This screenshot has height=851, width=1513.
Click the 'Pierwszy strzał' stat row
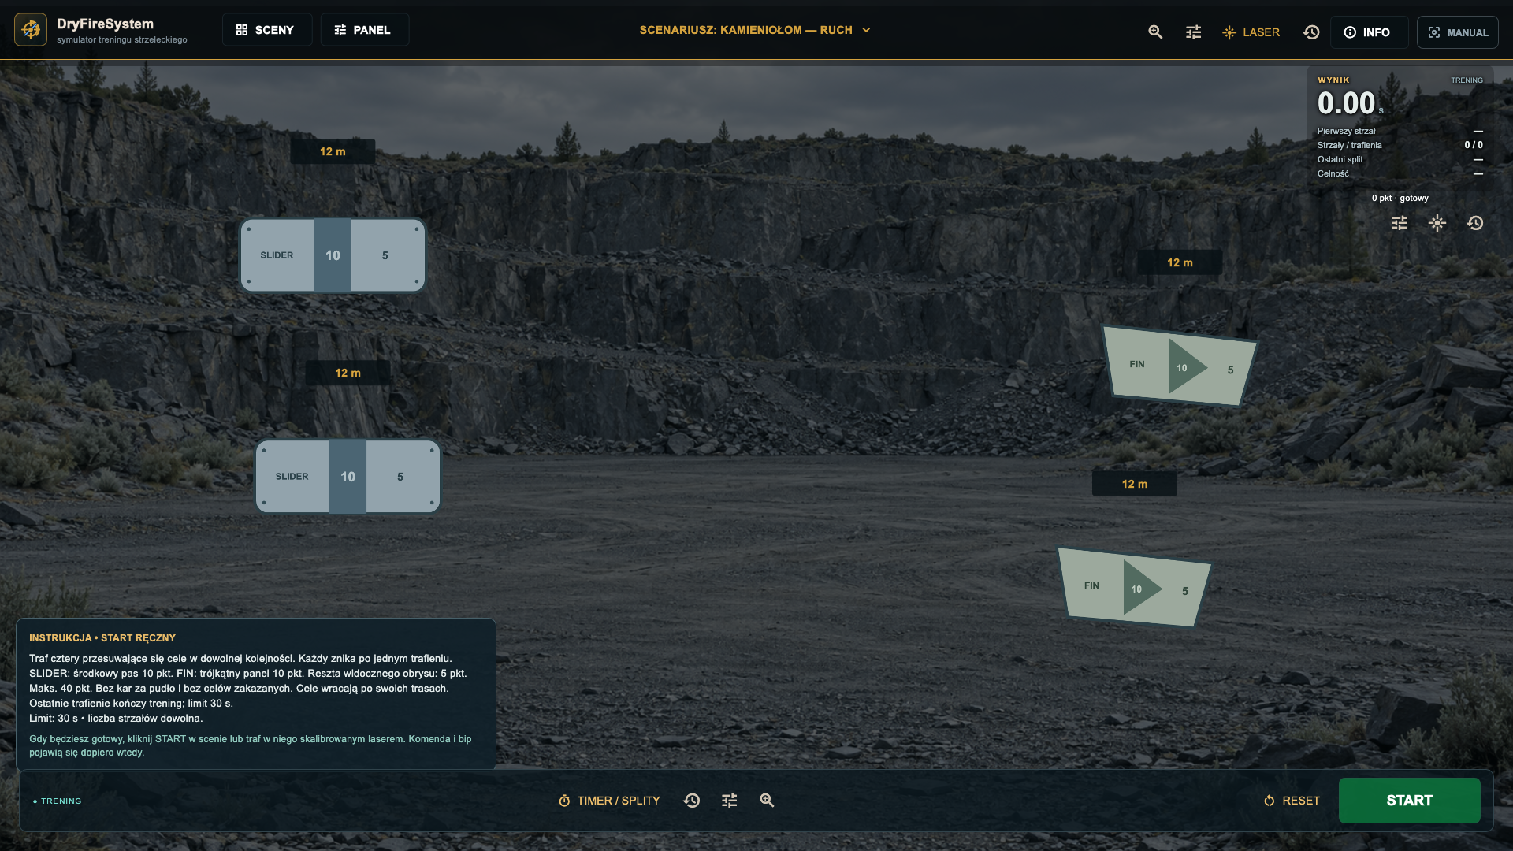1400,131
